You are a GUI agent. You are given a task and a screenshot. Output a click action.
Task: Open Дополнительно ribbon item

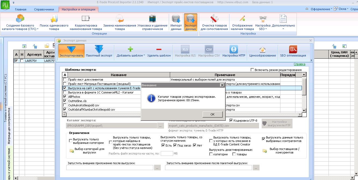283,22
